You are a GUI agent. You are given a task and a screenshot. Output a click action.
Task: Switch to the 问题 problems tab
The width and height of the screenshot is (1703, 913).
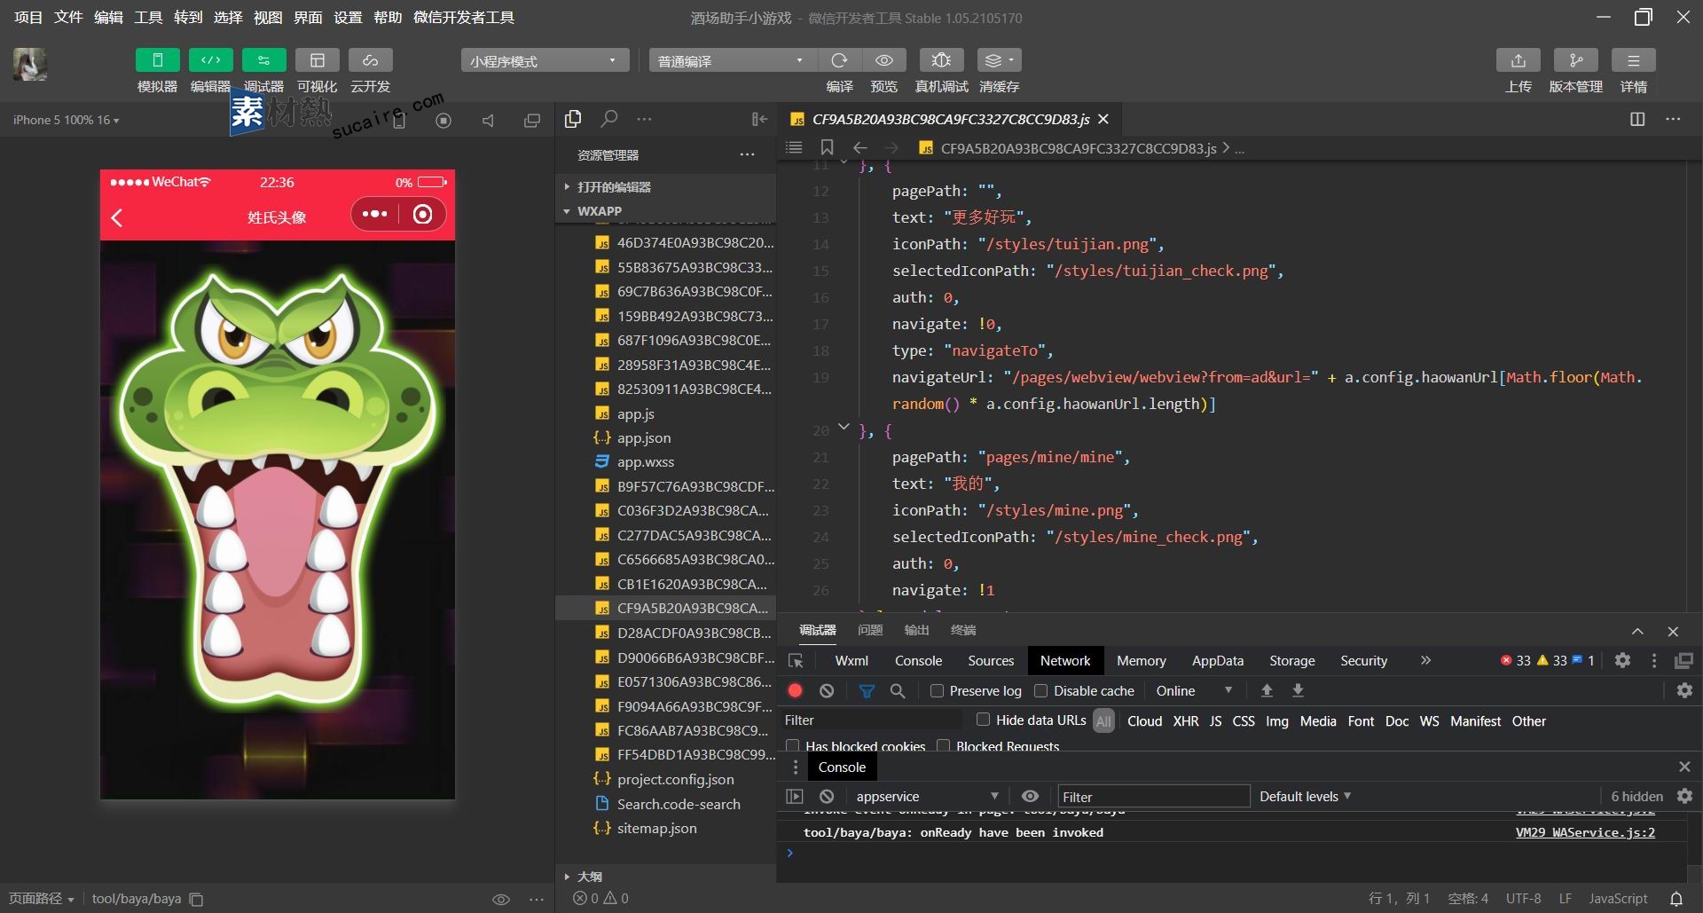pos(870,630)
